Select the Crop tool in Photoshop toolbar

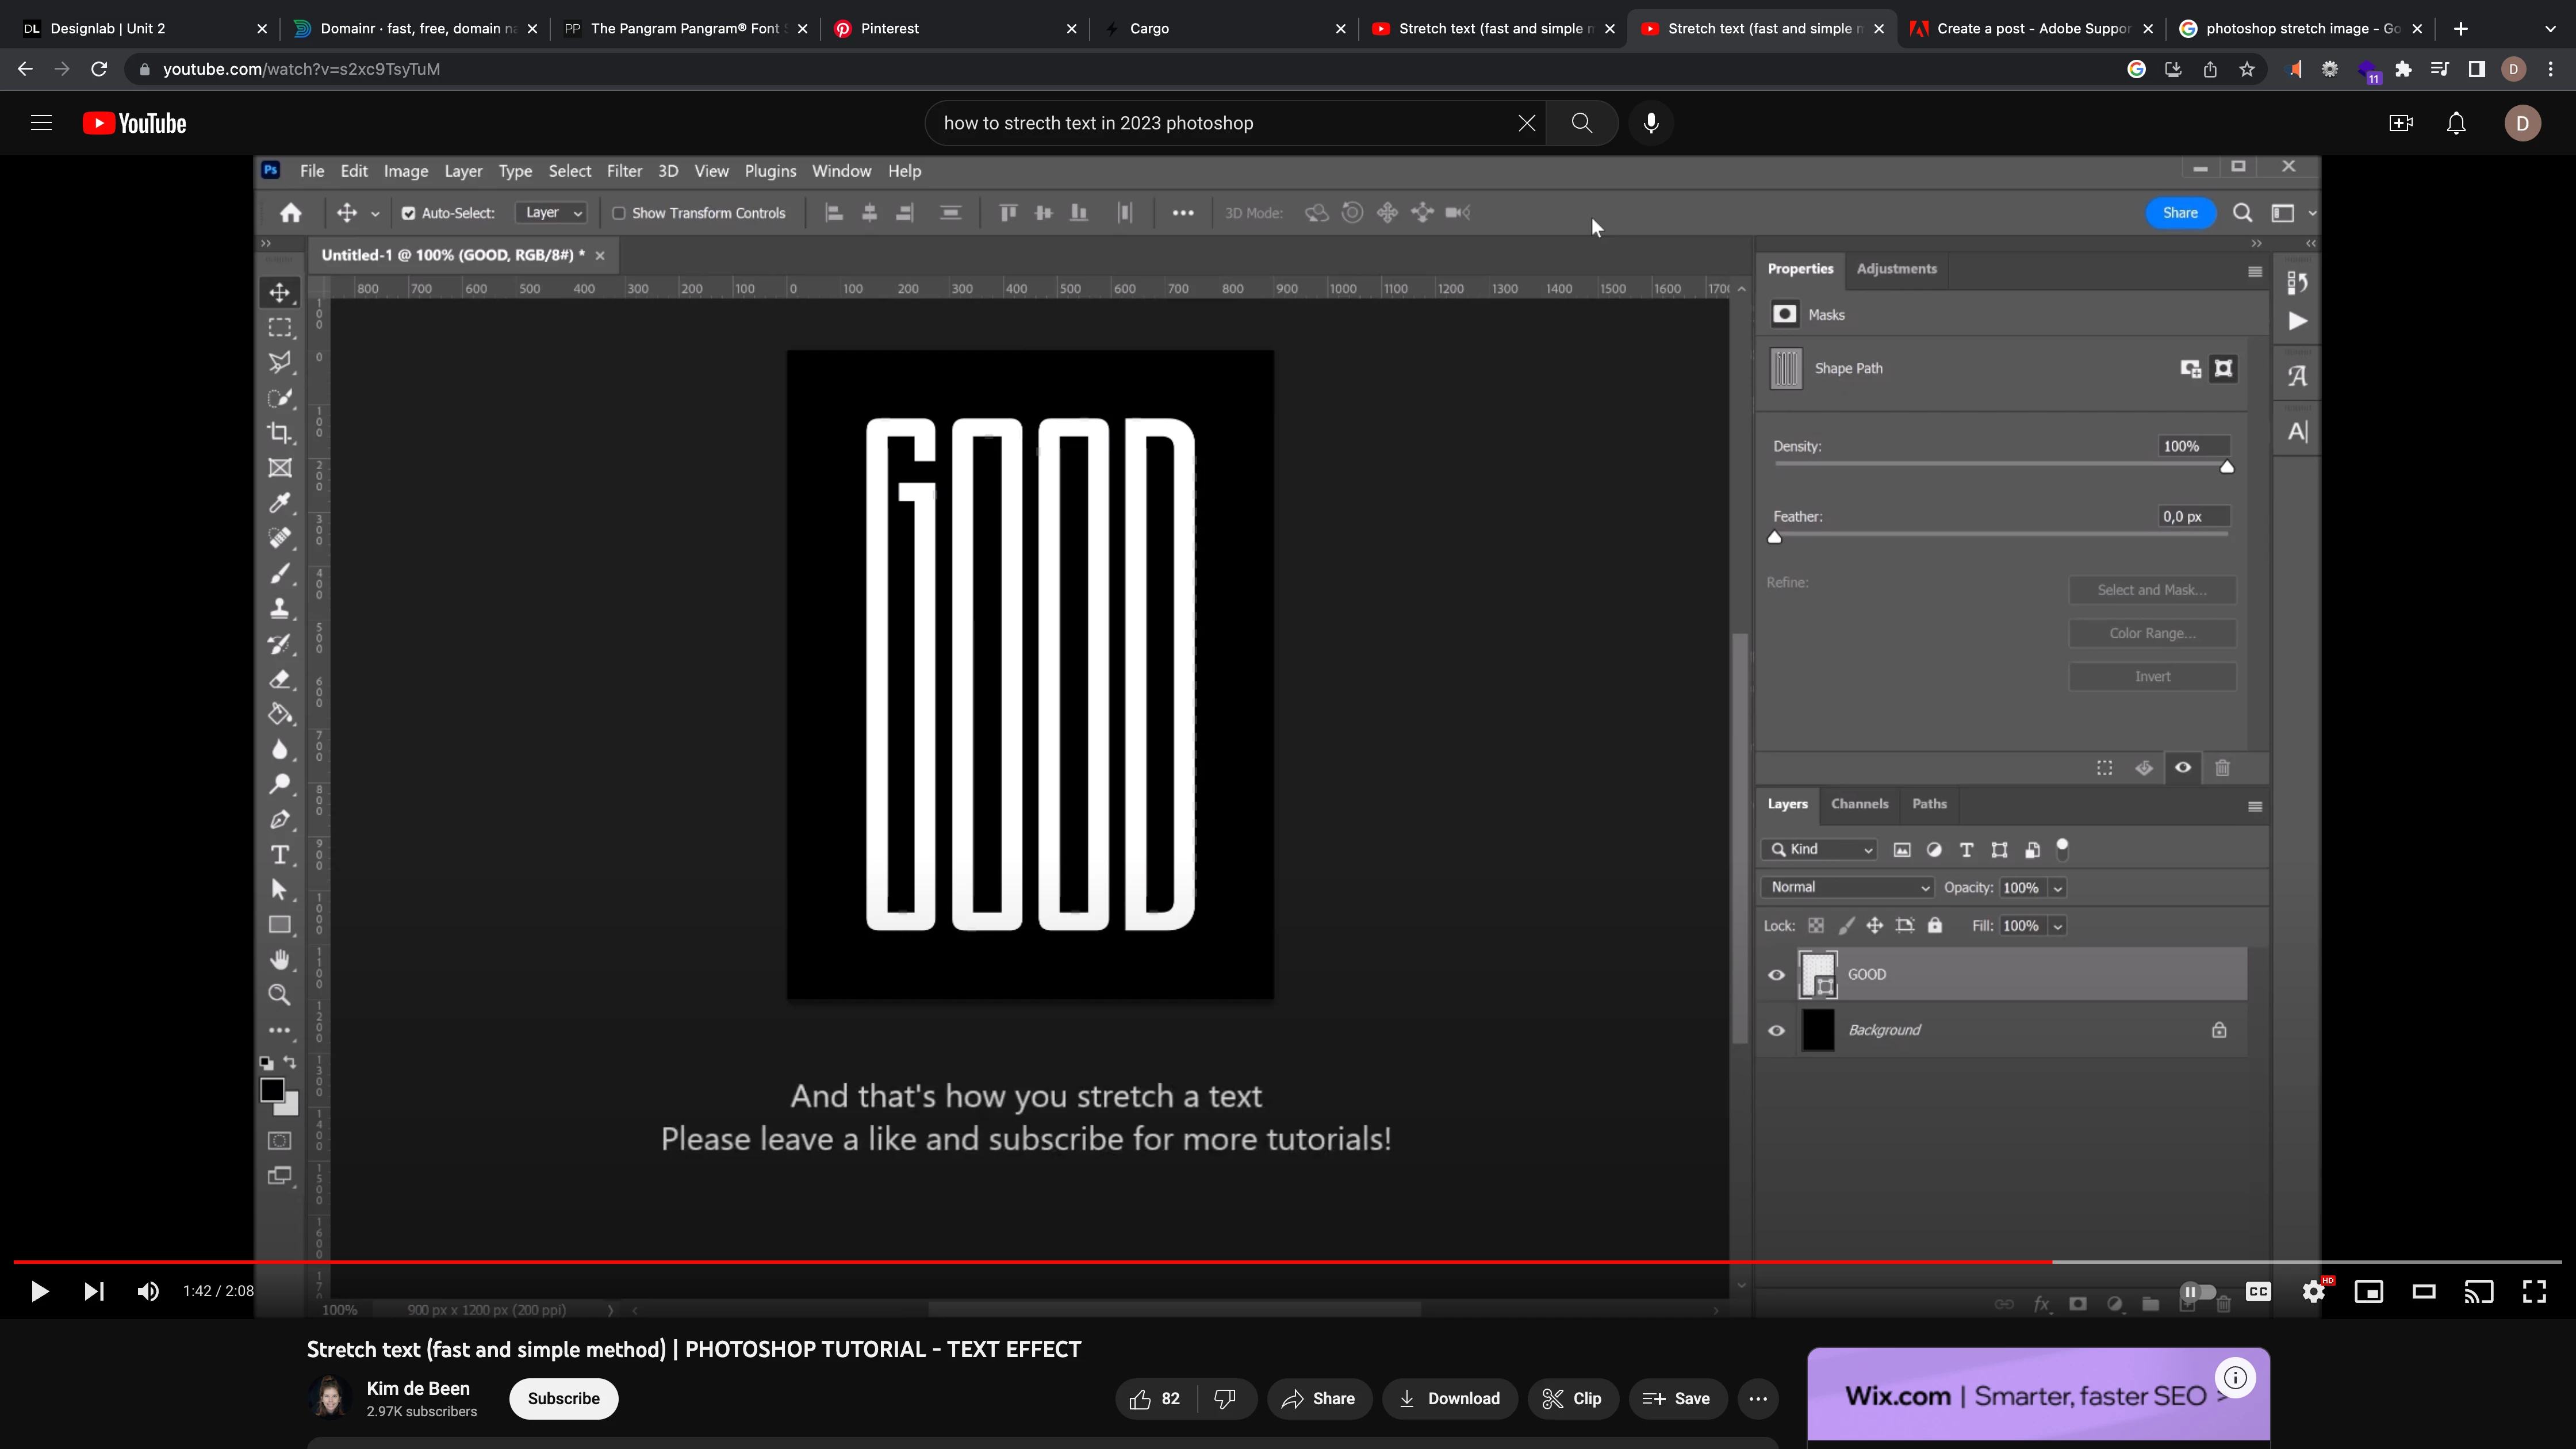(280, 433)
